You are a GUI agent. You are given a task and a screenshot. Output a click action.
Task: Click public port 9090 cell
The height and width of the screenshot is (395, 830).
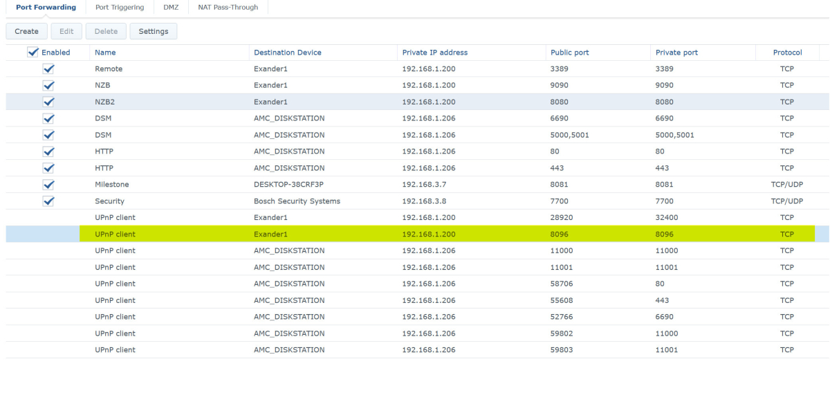click(560, 86)
